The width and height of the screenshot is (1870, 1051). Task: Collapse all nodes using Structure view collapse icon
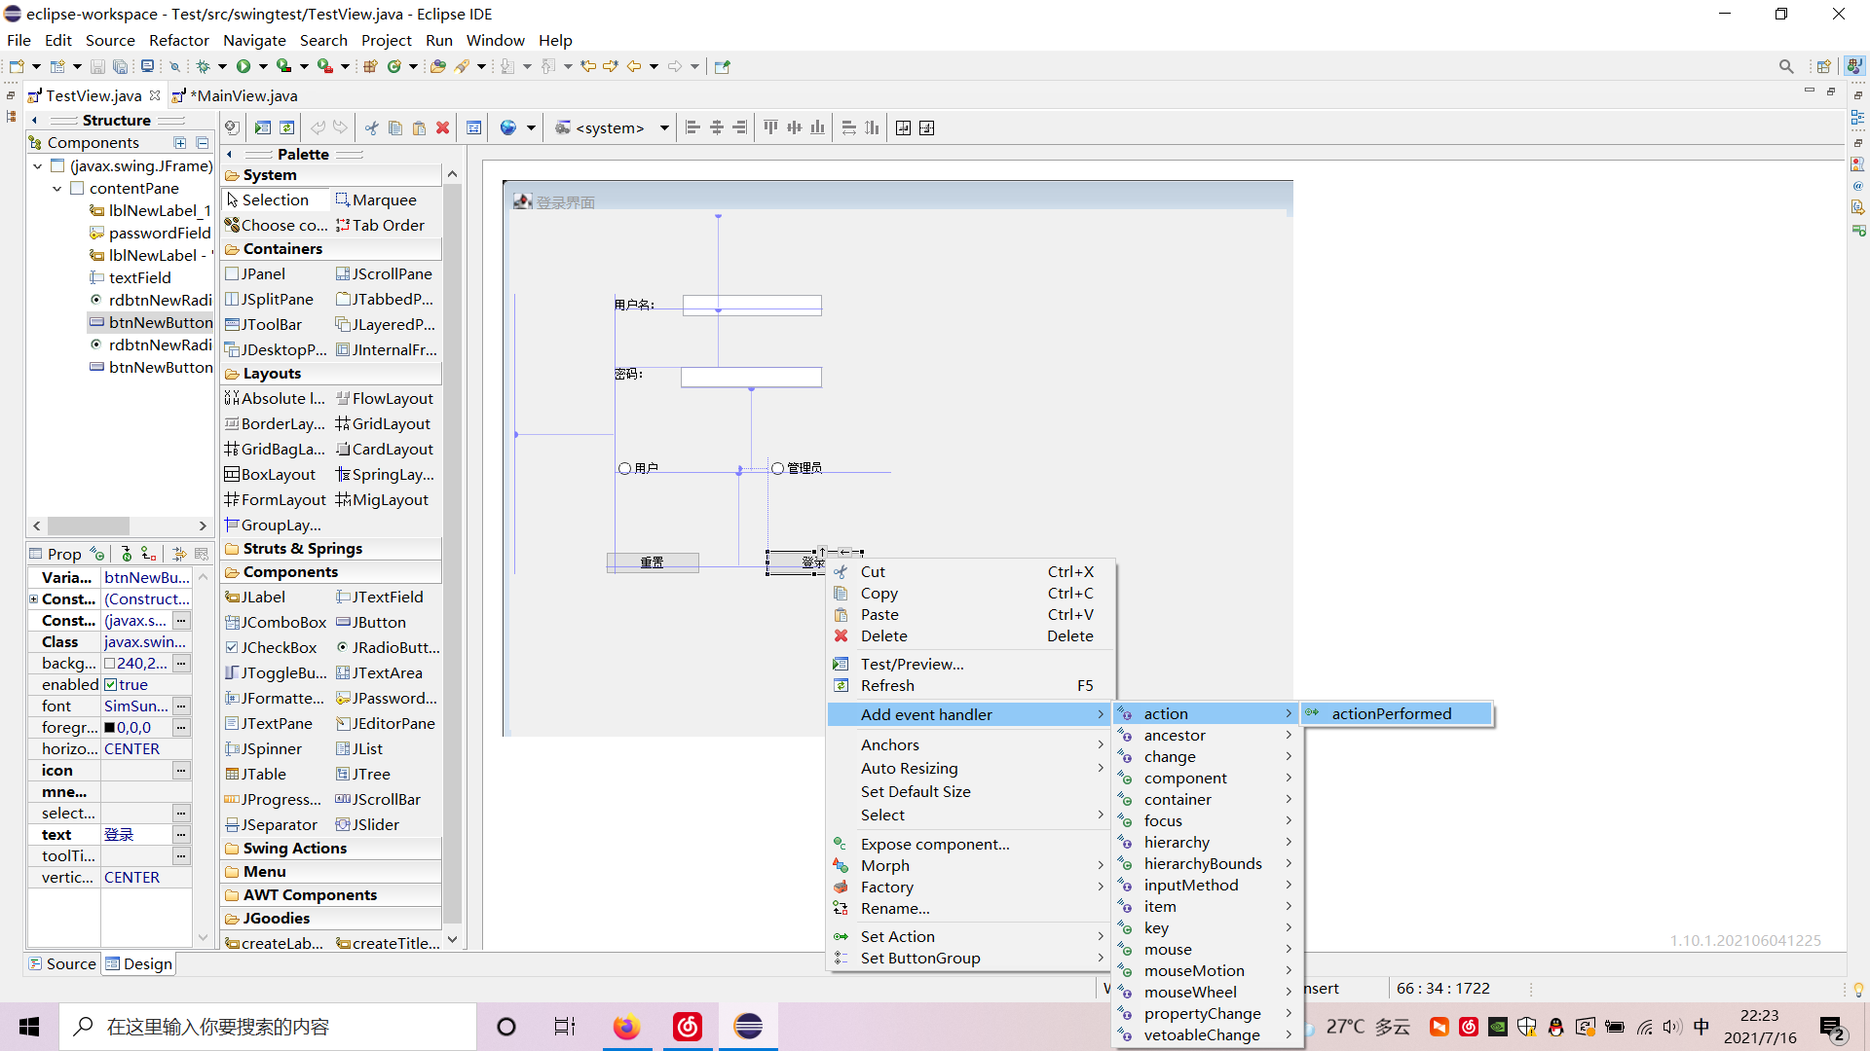[203, 142]
